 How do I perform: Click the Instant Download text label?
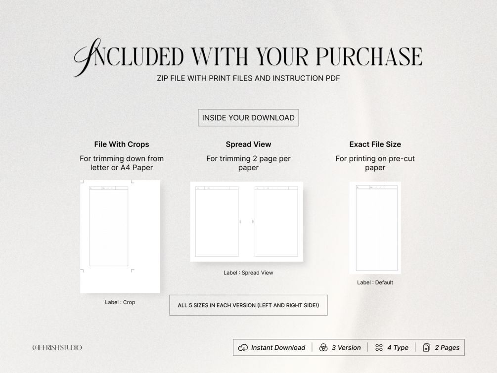[278, 348]
